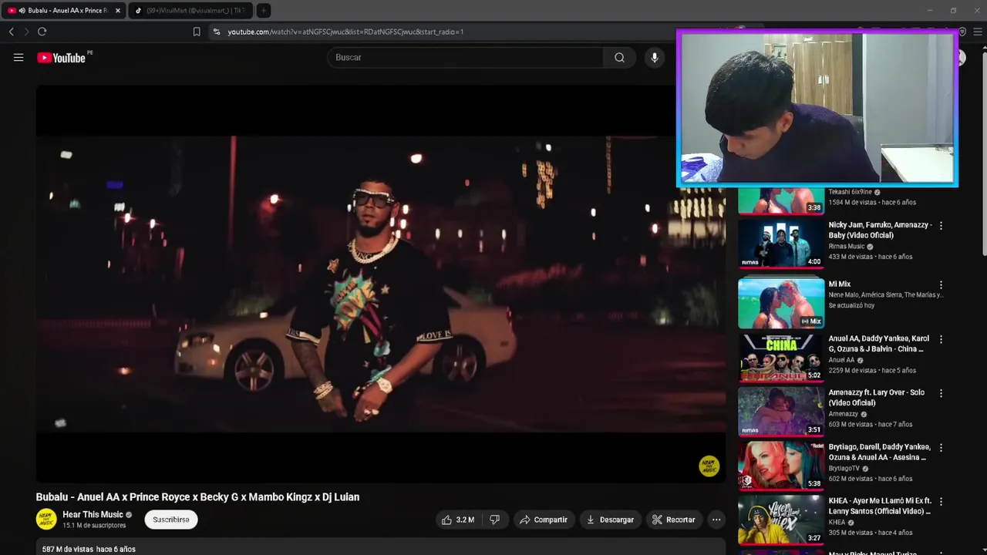
Task: Click the Tekashi 6ix9ine channel name
Action: click(x=850, y=192)
